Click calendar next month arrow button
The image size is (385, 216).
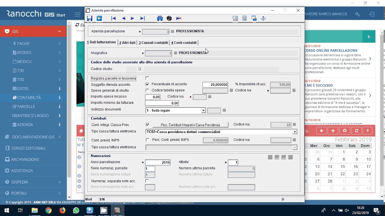coord(333,131)
